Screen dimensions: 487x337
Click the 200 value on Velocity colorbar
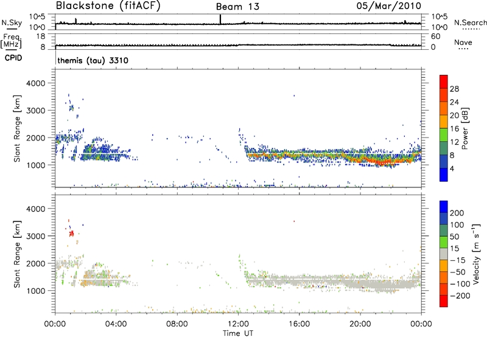(x=457, y=213)
